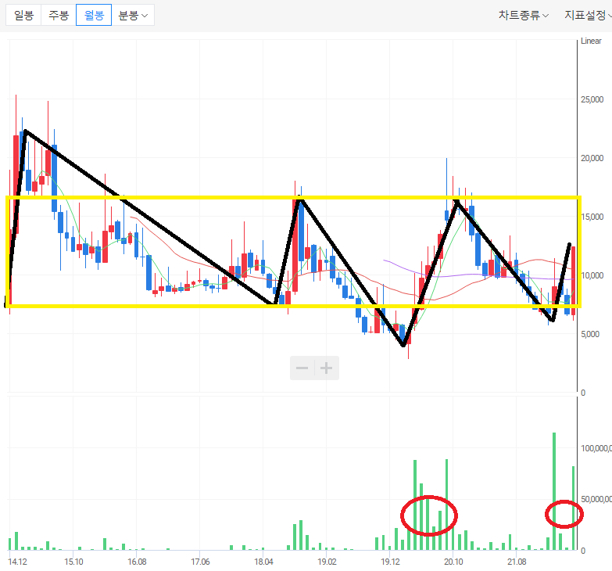The image size is (612, 571).
Task: Click the 15.10 date axis label
Action: coord(73,562)
